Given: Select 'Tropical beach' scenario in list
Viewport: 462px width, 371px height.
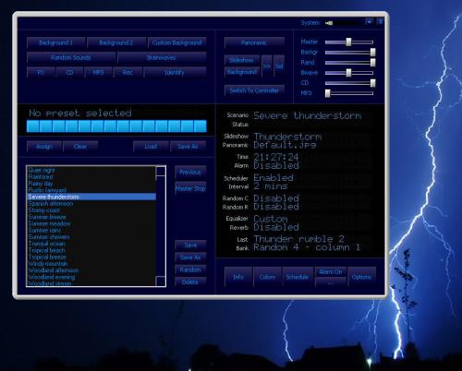Looking at the screenshot, I should (x=47, y=250).
